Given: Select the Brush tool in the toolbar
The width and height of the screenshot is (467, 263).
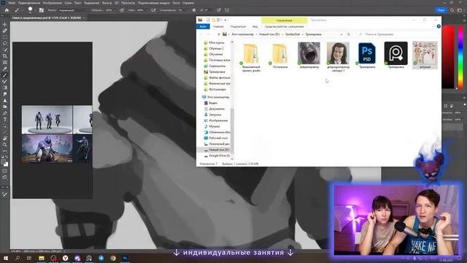Looking at the screenshot, I should coord(5,75).
